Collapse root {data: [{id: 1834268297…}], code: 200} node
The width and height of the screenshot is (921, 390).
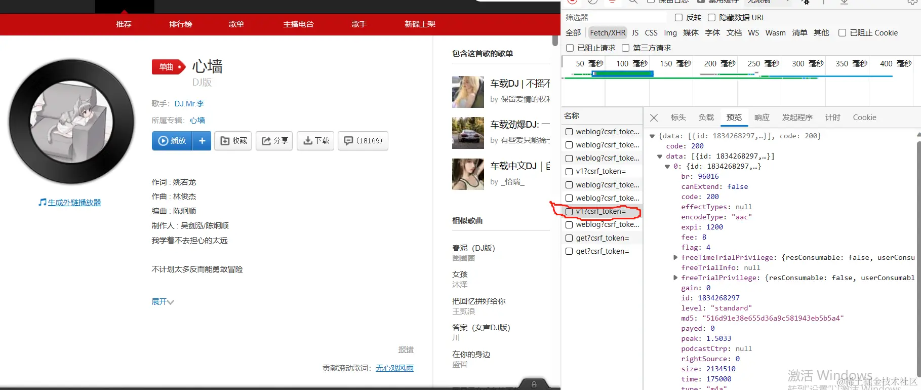pos(652,136)
